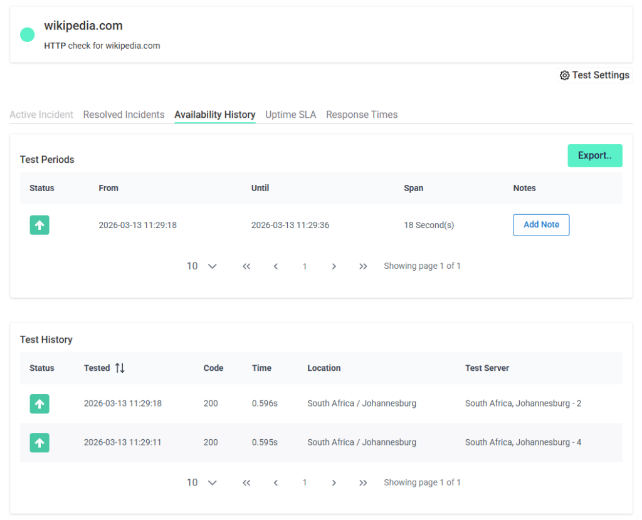This screenshot has width=642, height=520.
Task: Go to next page in Test Periods
Action: pyautogui.click(x=334, y=266)
